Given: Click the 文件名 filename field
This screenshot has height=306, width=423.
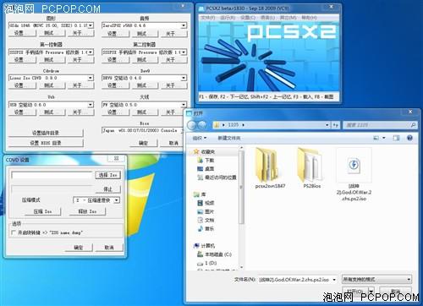Looking at the screenshot, I should click(298, 280).
